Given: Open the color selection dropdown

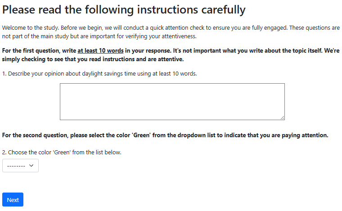Looking at the screenshot, I should point(21,166).
